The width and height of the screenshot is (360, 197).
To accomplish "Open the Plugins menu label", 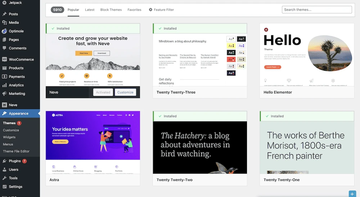I will click(15, 161).
